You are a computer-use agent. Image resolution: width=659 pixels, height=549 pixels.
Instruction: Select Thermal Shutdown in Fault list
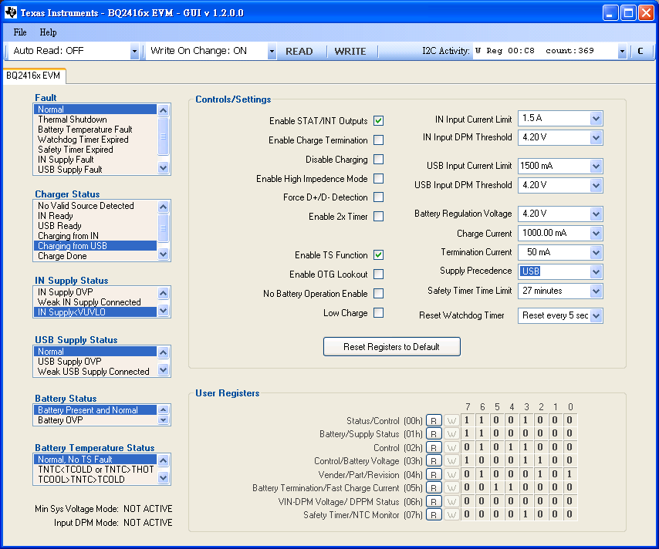click(x=95, y=120)
